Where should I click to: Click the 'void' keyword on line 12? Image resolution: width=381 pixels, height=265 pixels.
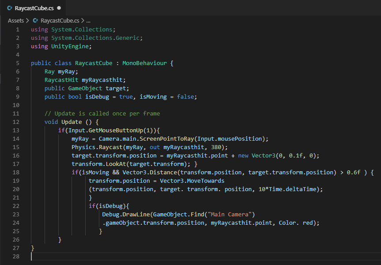coord(51,122)
